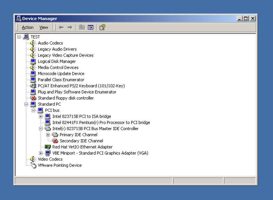Click the Video Codecs speaker icon
This screenshot has width=273, height=200.
[33, 159]
